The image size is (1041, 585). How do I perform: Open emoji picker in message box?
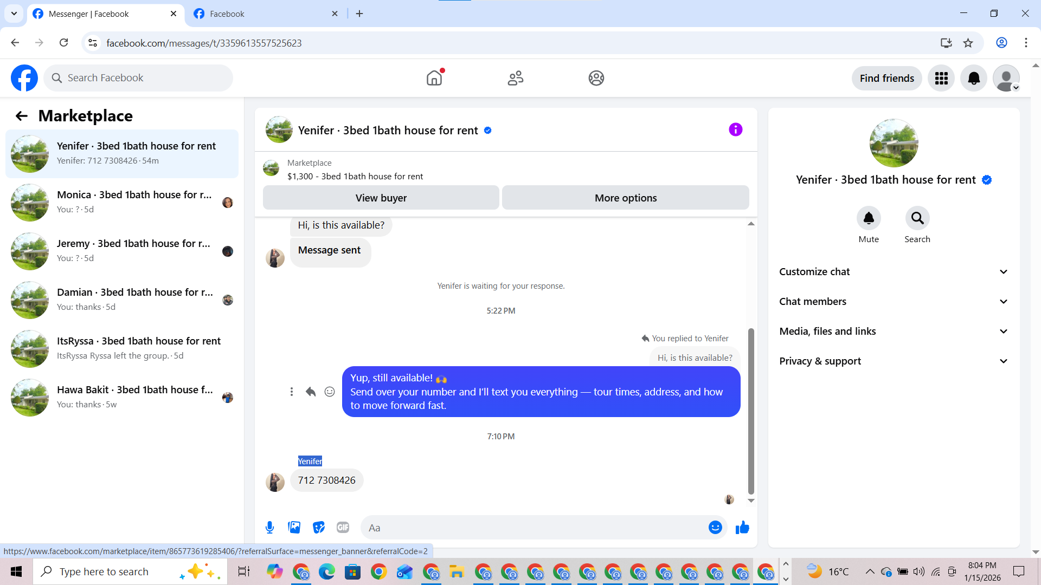click(715, 527)
